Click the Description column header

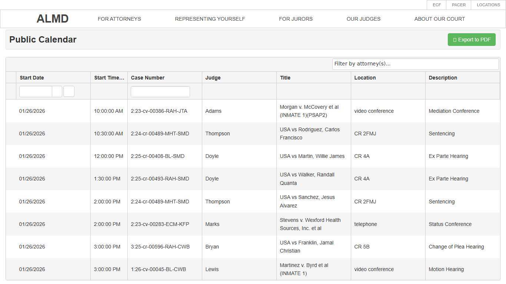pos(443,78)
